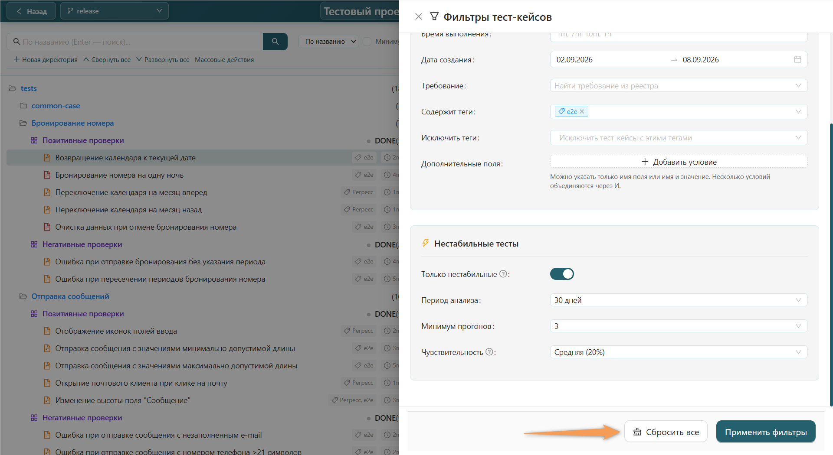Click the Отправка сообщений folder icon

(x=23, y=296)
